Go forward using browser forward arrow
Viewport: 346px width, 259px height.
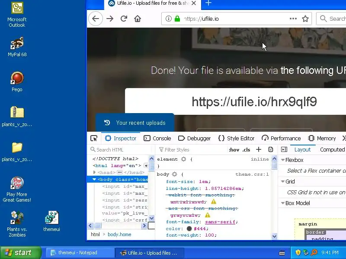(x=110, y=19)
